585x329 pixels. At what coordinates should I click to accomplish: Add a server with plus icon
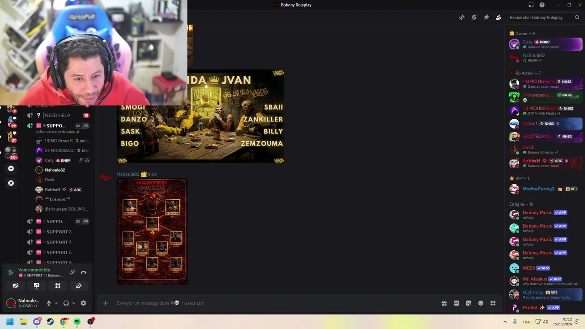point(11,169)
